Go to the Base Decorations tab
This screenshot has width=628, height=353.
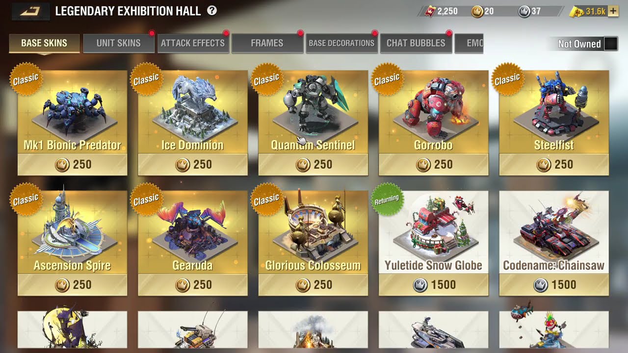[x=341, y=43]
